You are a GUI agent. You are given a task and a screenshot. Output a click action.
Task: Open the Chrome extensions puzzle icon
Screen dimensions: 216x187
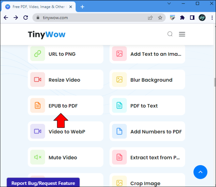click(x=182, y=18)
